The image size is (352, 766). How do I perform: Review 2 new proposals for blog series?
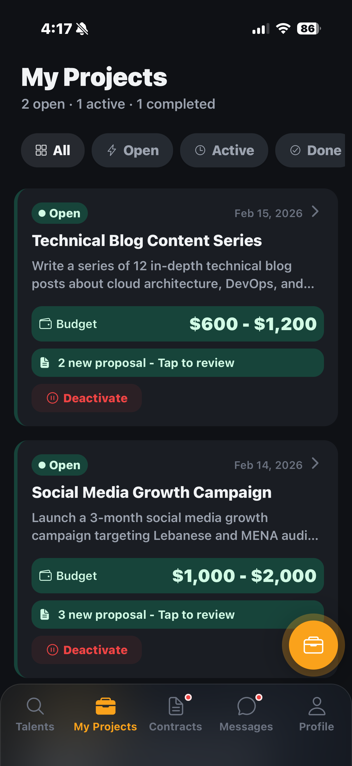(x=178, y=363)
